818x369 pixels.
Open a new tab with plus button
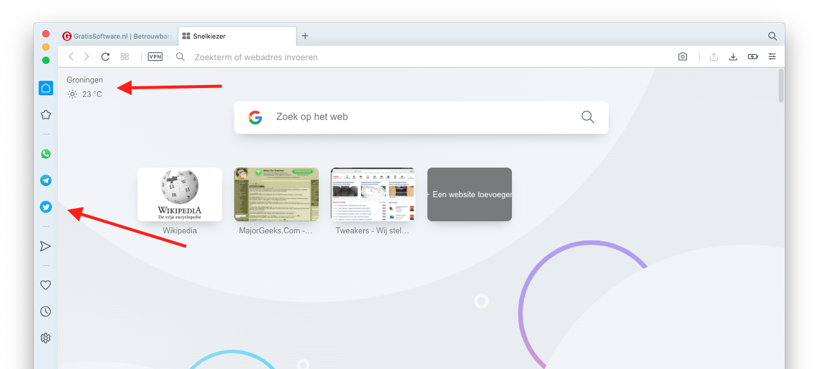click(x=305, y=36)
